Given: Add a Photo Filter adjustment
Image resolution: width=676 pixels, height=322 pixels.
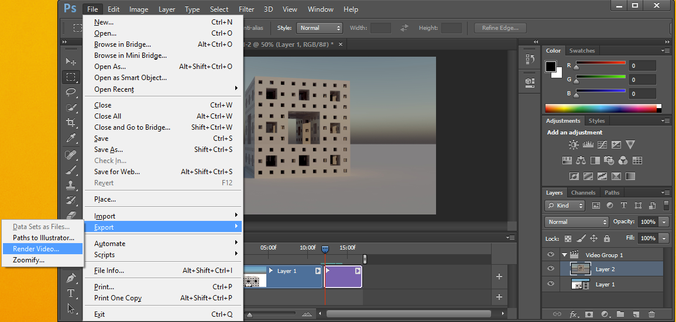Looking at the screenshot, I should pyautogui.click(x=609, y=161).
